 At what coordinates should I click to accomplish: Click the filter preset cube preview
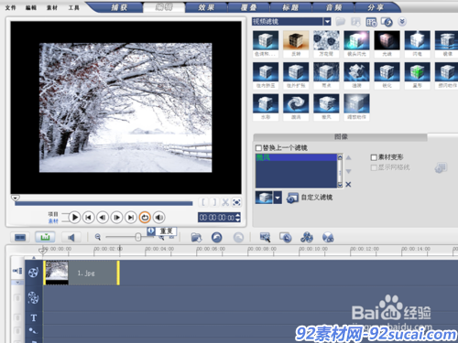[265, 198]
